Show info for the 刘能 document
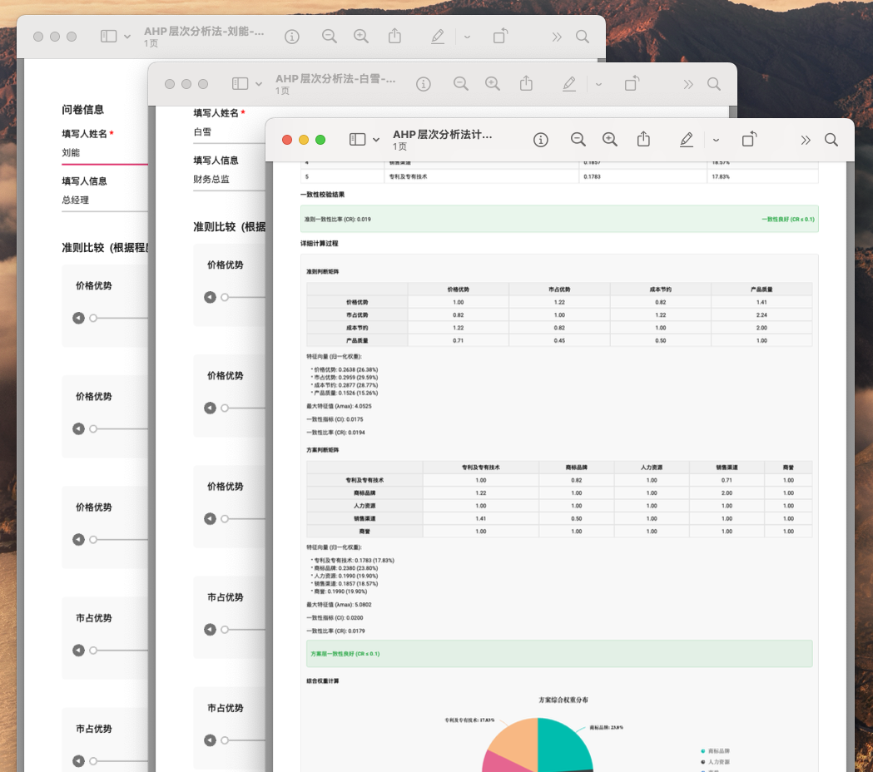 (x=292, y=37)
